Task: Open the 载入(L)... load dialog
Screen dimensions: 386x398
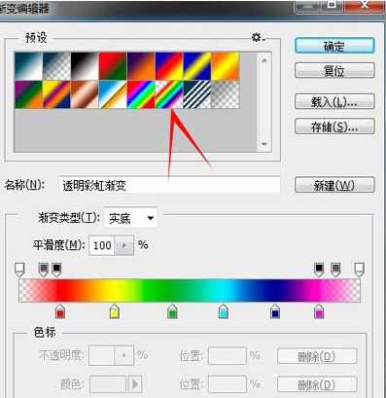Action: point(334,101)
